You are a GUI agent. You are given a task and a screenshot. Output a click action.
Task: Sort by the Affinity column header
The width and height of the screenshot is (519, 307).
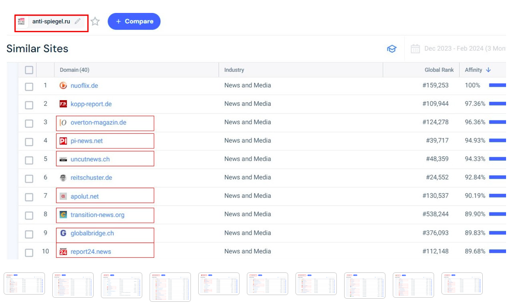pos(473,70)
